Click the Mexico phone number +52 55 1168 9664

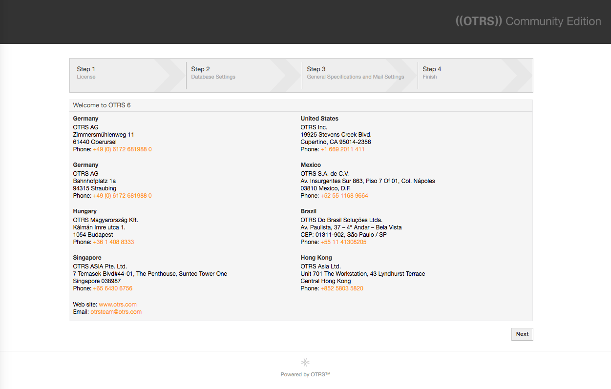pyautogui.click(x=344, y=196)
